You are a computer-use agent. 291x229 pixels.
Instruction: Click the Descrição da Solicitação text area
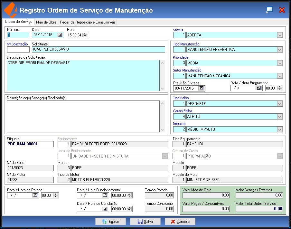tap(83, 75)
